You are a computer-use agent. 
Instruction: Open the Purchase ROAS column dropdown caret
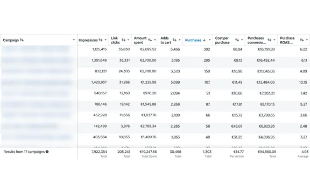(x=307, y=40)
